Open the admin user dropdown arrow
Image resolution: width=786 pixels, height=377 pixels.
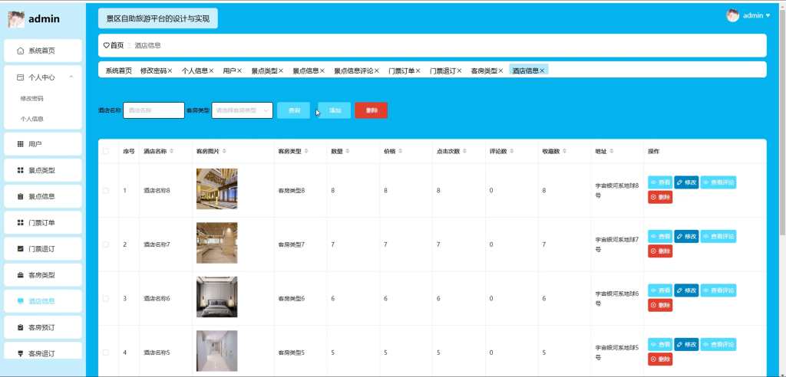pos(768,15)
